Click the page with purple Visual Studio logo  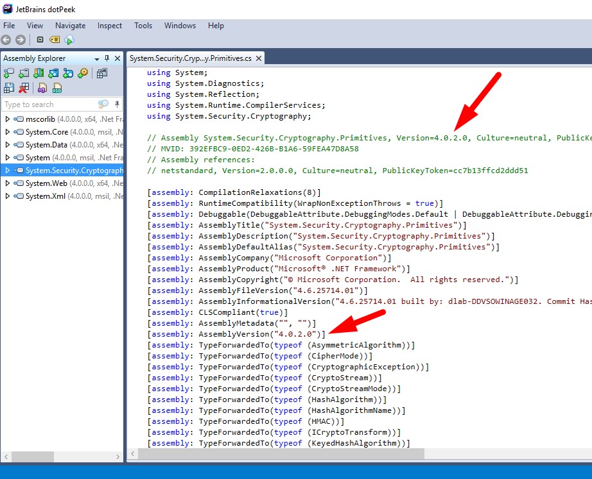coord(42,88)
